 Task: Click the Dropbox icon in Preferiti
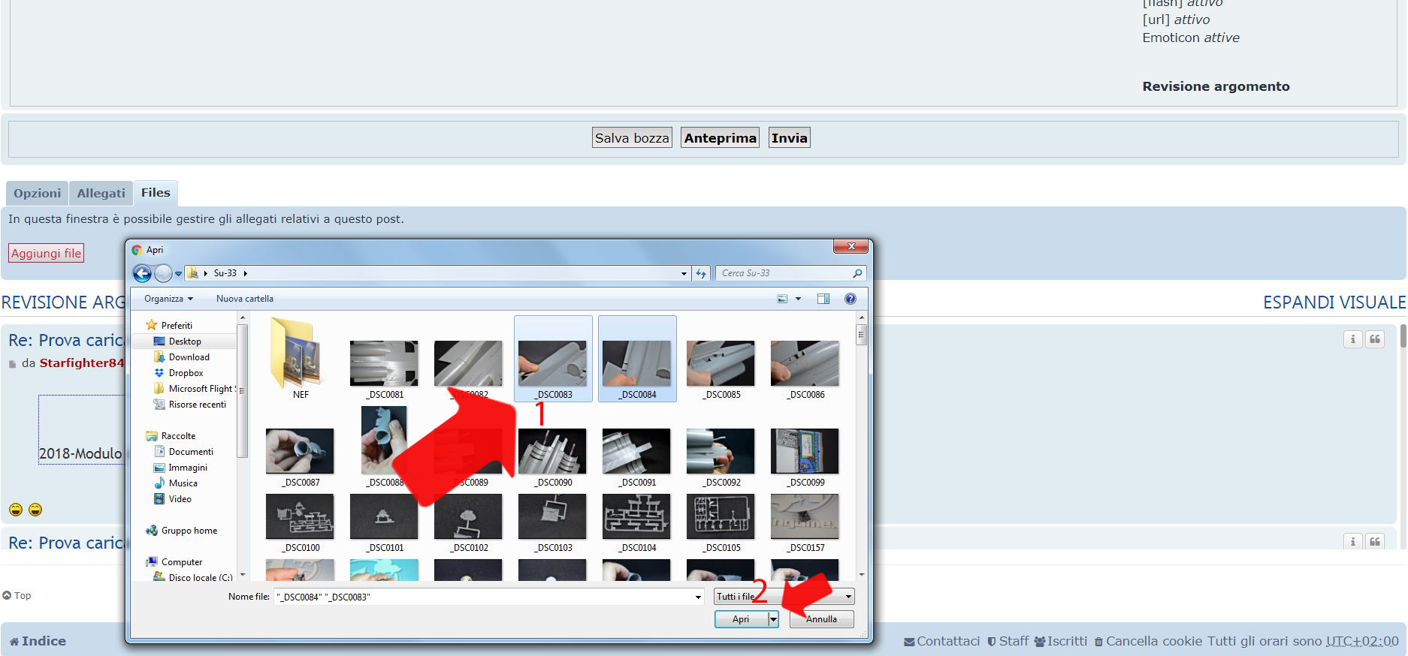[159, 373]
